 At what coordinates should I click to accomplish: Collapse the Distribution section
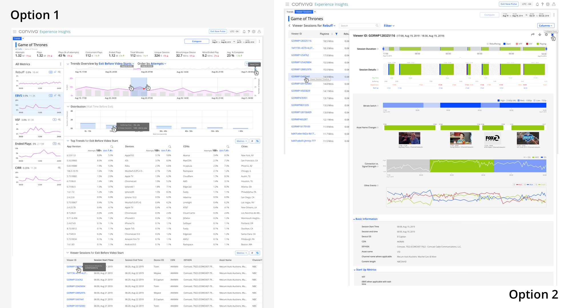point(68,107)
